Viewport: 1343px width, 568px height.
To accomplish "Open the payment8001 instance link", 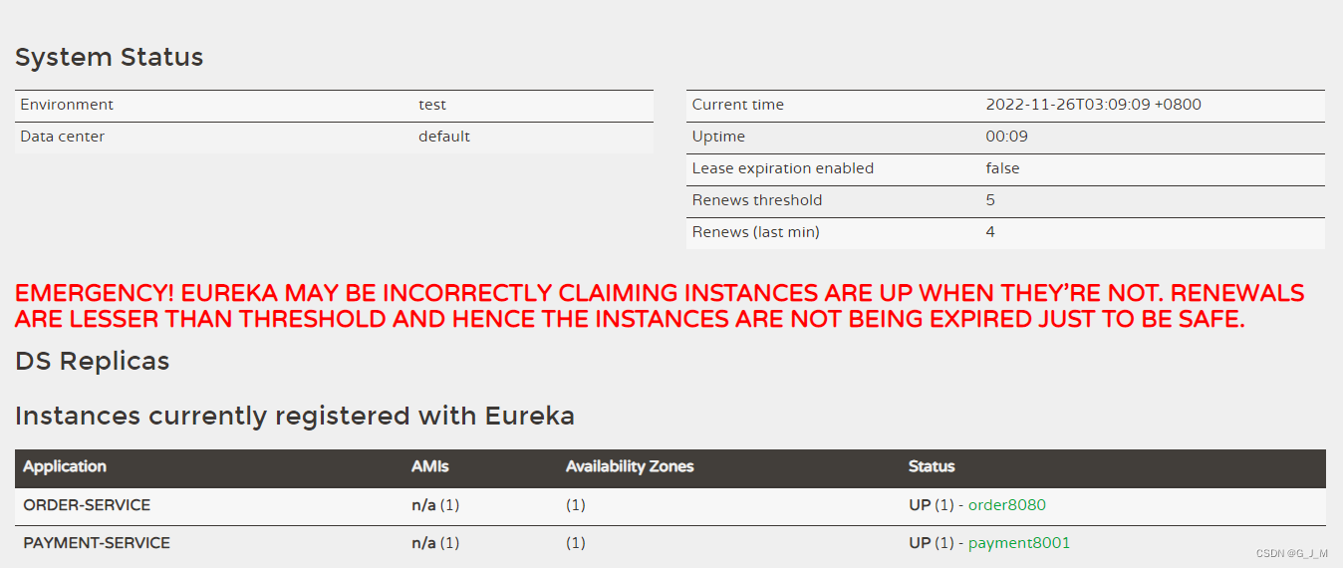I will [1018, 543].
